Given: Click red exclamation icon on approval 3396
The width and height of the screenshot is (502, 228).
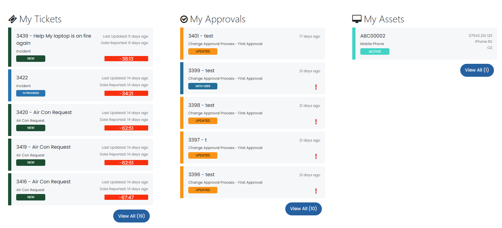Looking at the screenshot, I should pyautogui.click(x=316, y=191).
